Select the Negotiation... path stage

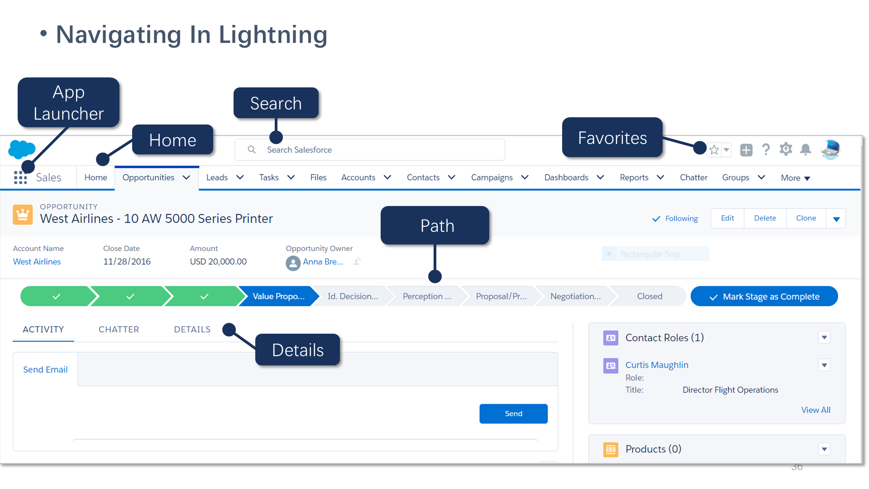(575, 296)
